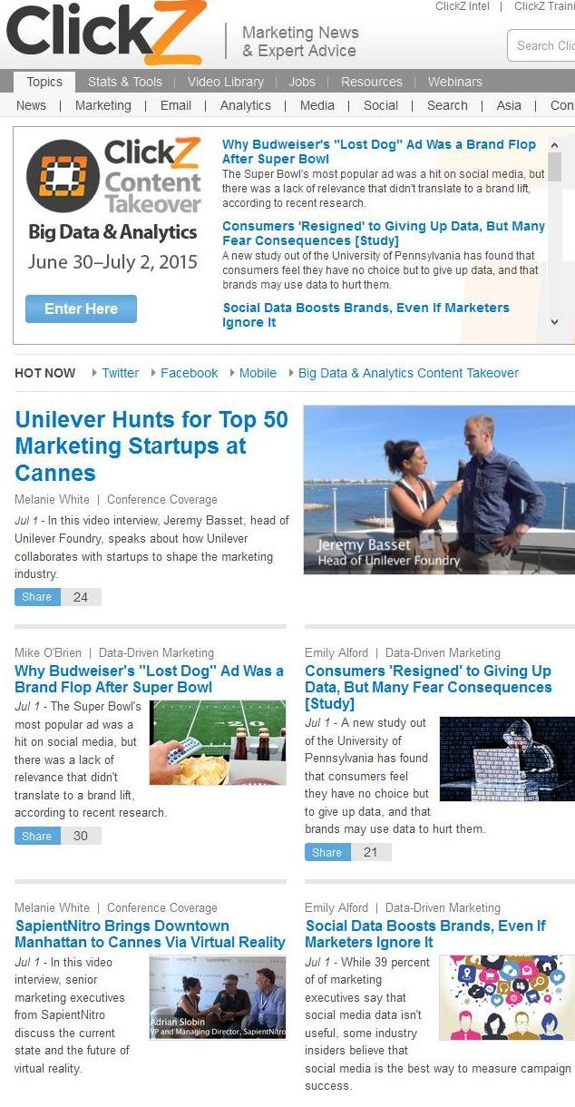Share the consumers giving up data article
The height and width of the screenshot is (1107, 575).
point(327,852)
